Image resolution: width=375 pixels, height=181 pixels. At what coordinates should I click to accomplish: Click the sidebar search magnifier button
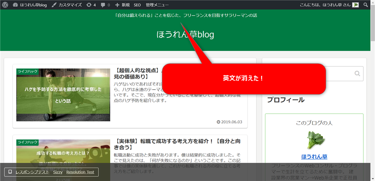click(357, 73)
